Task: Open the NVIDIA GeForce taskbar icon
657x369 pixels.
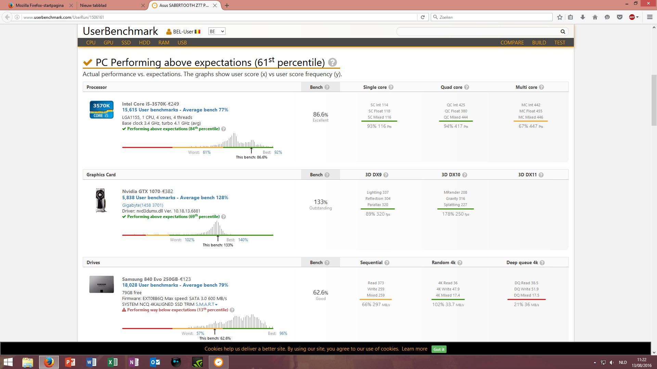Action: pyautogui.click(x=197, y=362)
